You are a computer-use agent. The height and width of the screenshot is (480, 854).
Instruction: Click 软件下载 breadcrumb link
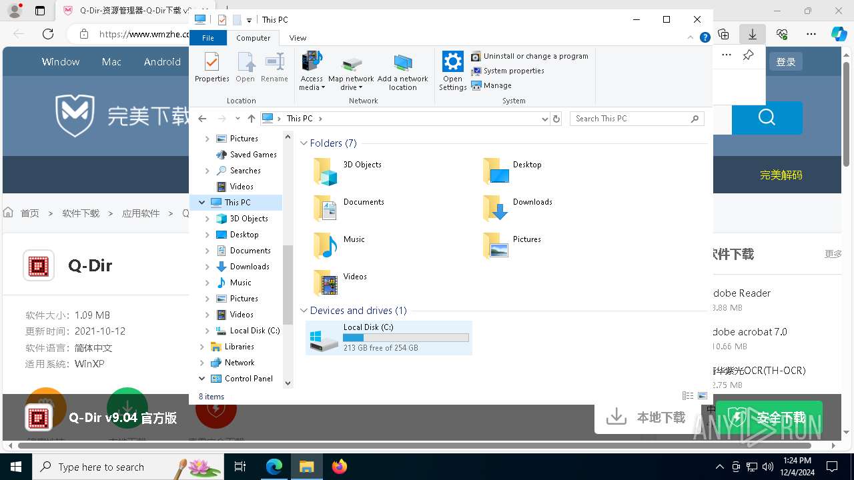click(81, 213)
